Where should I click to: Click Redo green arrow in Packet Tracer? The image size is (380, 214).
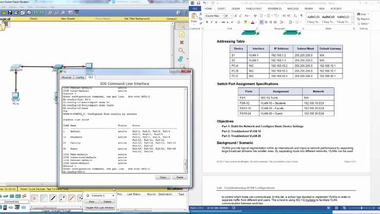(x=42, y=12)
